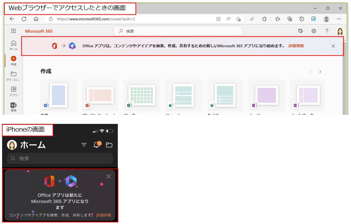Viewport: 351px width, 224px height.
Task: Open the feedback icon next to settings gear
Action: (x=301, y=31)
